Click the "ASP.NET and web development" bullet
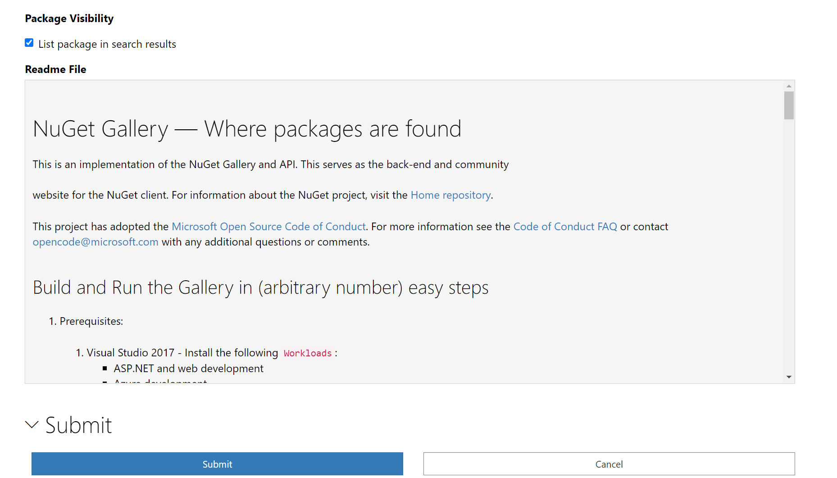Viewport: 837px width, 478px height. point(188,368)
